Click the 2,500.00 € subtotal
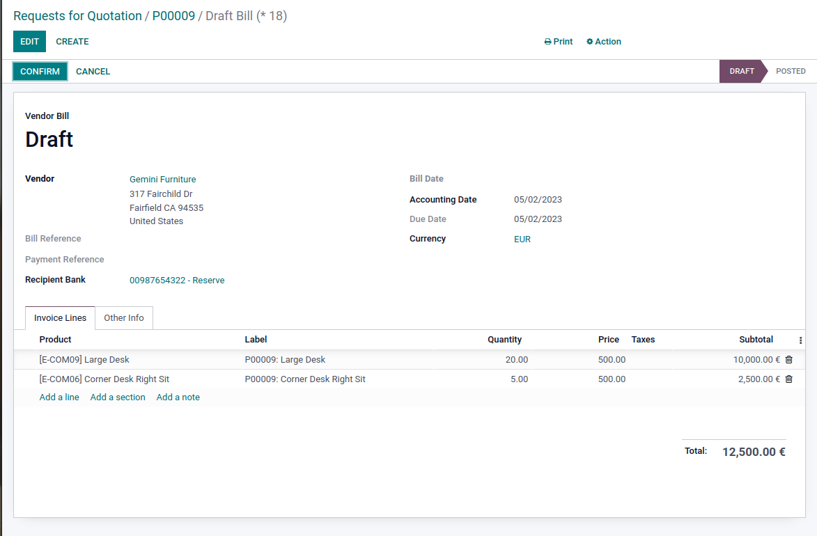Screen dimensions: 817x536 [759, 379]
